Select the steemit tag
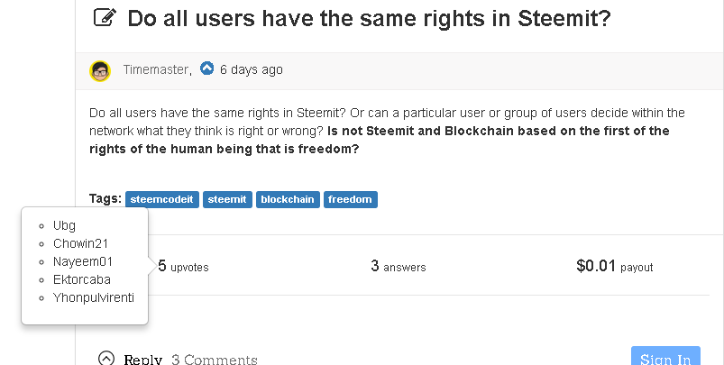The height and width of the screenshot is (365, 724). (x=226, y=199)
